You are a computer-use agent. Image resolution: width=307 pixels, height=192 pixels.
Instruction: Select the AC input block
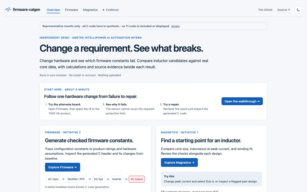(53, 179)
